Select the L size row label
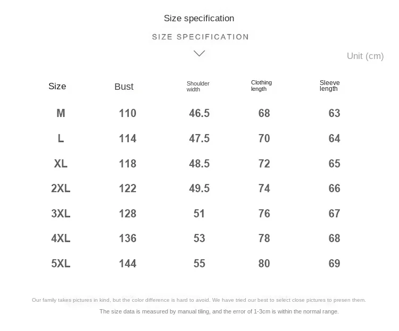Viewport: 399px width, 331px height. pyautogui.click(x=61, y=139)
